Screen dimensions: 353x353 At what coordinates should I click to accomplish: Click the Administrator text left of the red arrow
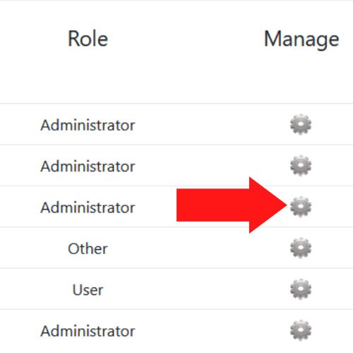pyautogui.click(x=88, y=208)
